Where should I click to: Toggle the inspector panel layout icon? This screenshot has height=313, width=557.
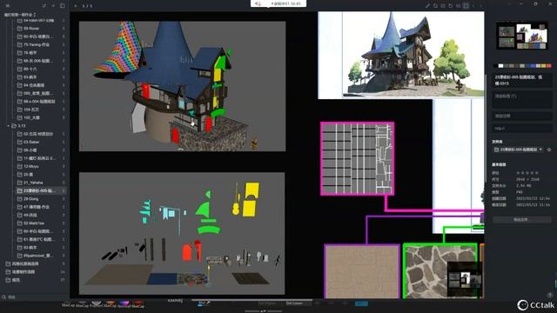point(466,6)
